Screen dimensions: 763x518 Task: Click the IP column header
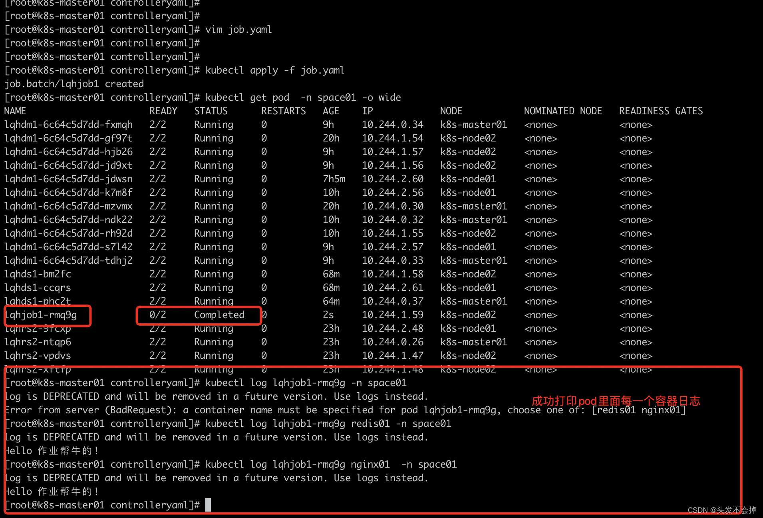coord(368,111)
